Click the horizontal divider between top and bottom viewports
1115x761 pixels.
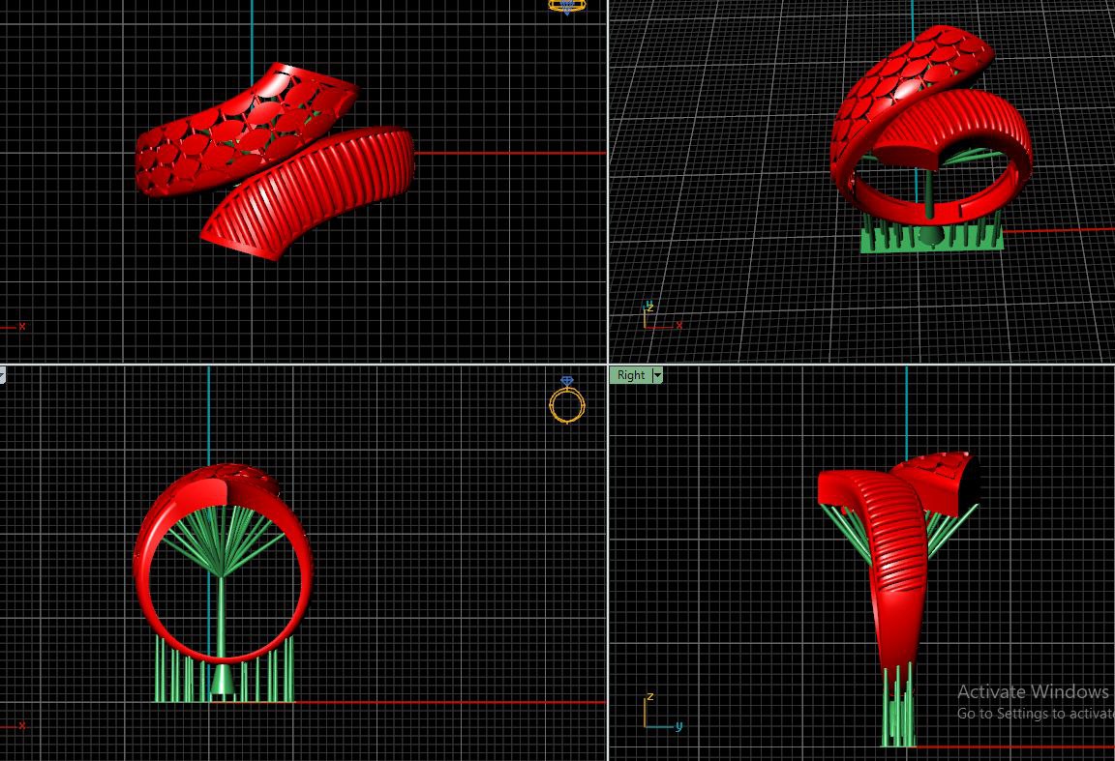click(x=290, y=365)
